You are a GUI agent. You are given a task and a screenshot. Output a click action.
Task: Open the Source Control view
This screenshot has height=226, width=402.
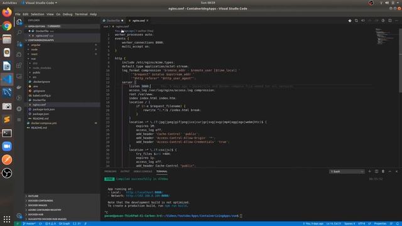pos(19,44)
